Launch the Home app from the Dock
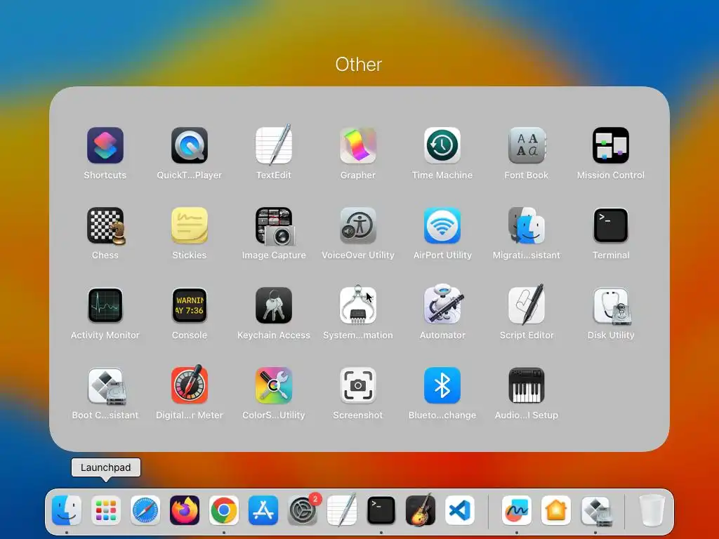719x539 pixels. [x=556, y=510]
